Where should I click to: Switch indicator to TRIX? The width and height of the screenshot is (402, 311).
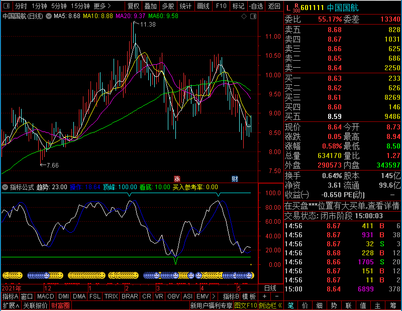coord(111,296)
